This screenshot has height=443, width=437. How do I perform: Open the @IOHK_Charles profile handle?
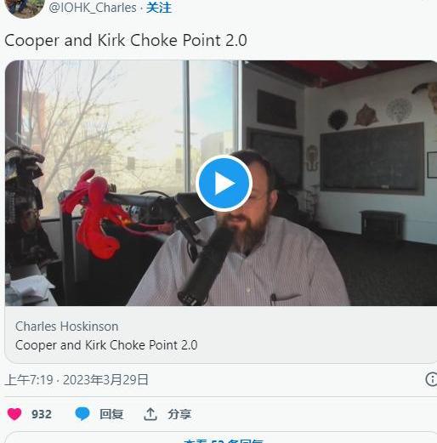[x=93, y=8]
